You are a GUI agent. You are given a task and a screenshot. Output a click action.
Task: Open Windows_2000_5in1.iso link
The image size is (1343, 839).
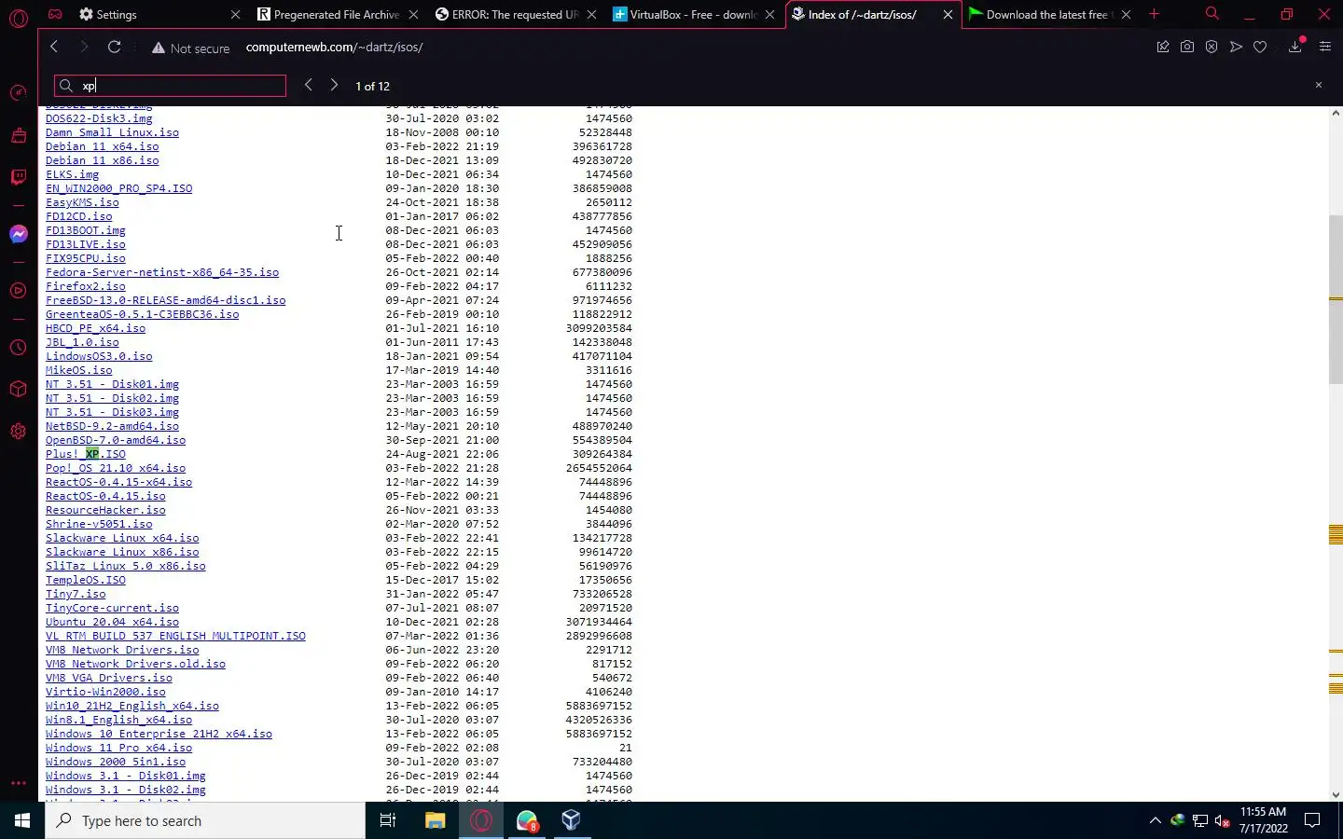tap(116, 762)
